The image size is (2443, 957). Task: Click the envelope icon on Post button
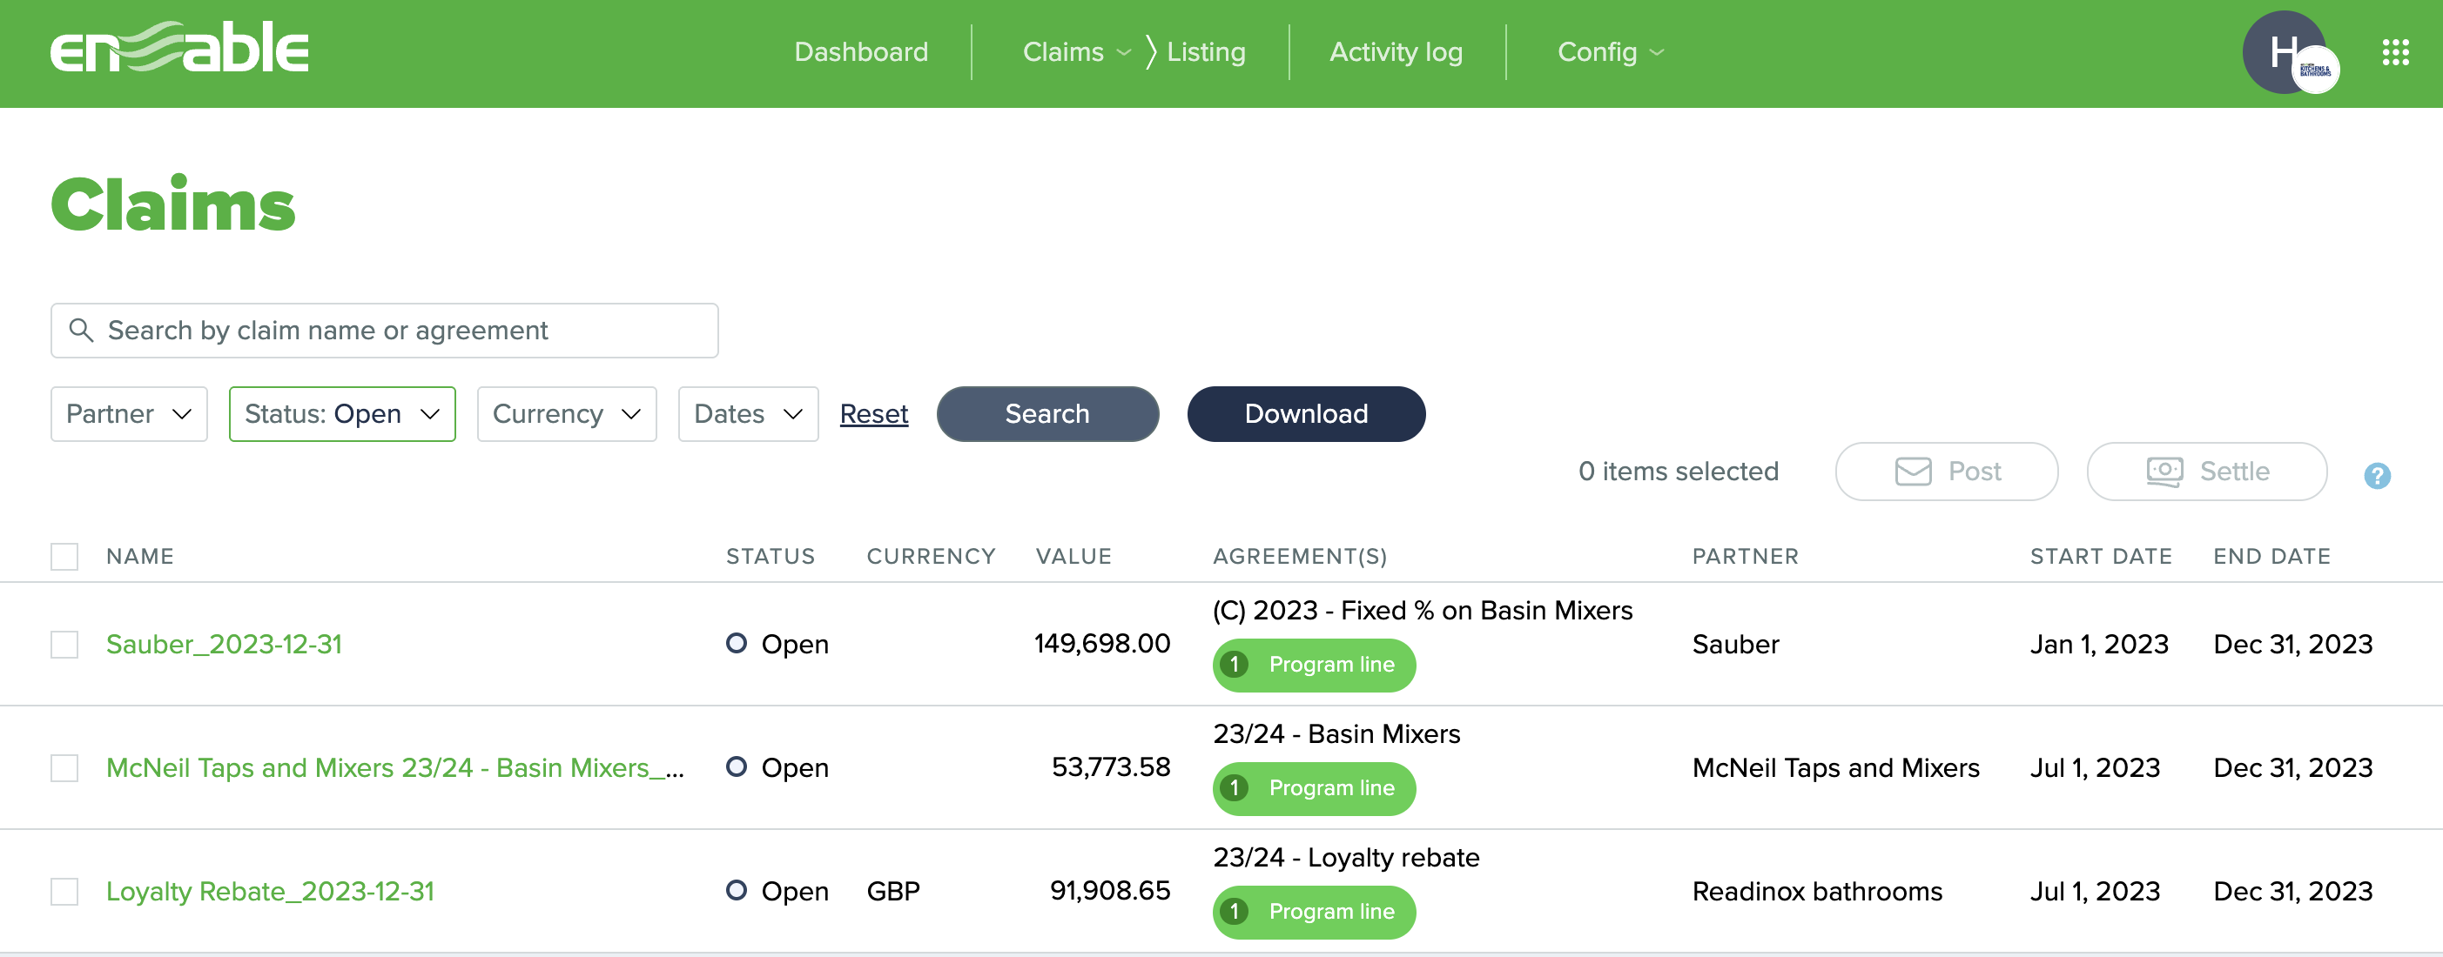click(1912, 471)
